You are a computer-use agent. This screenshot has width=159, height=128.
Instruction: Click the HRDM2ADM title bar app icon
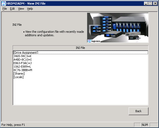click(x=4, y=3)
